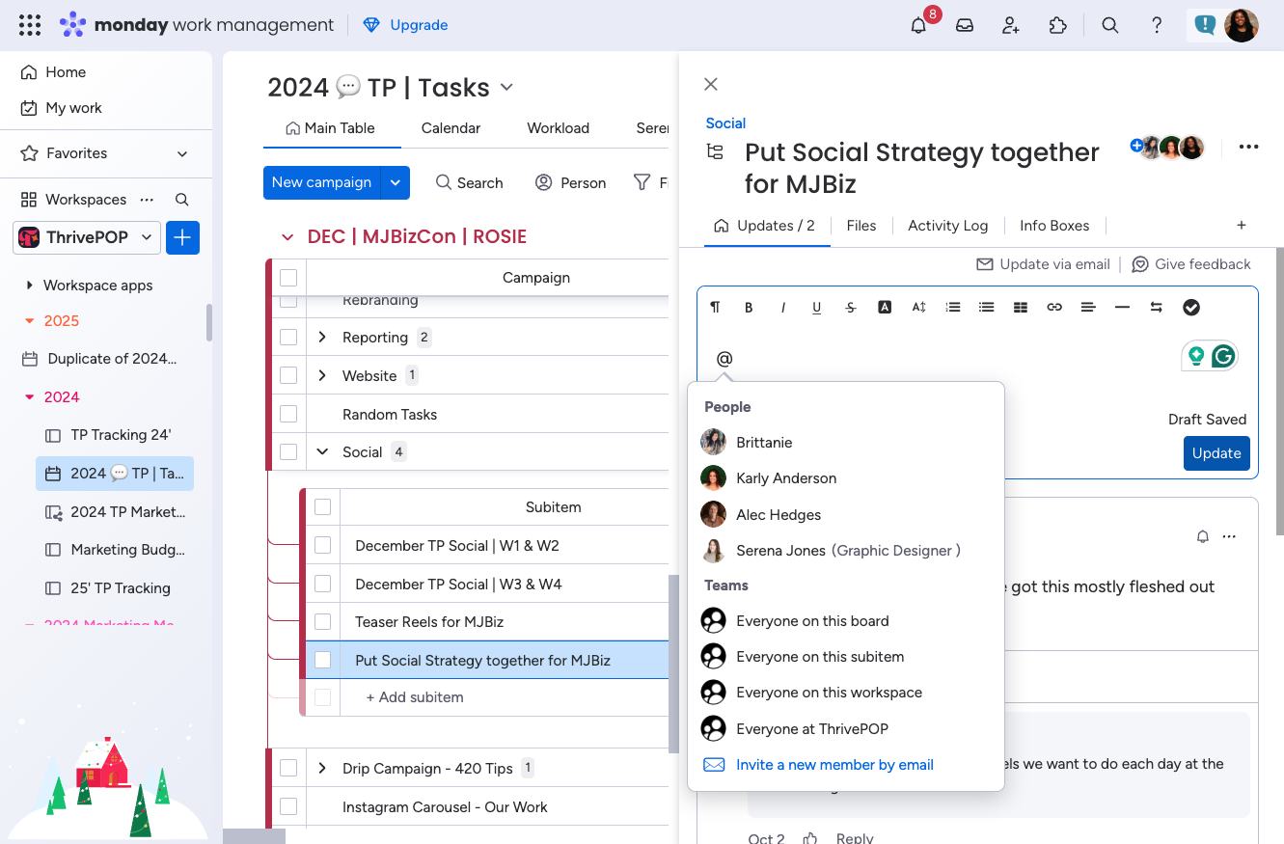Check the December TP Social W1 & W2 checkbox
This screenshot has height=844, width=1284.
click(x=323, y=546)
